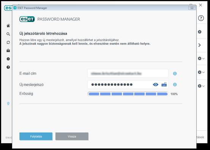The width and height of the screenshot is (210, 150).
Task: Expand the bottom gear dropdown on right
Action: (201, 86)
